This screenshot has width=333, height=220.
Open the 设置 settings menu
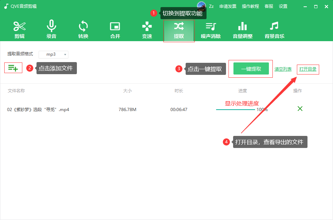click(x=283, y=6)
